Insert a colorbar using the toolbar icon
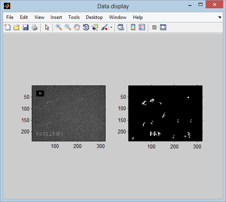 pyautogui.click(x=133, y=27)
